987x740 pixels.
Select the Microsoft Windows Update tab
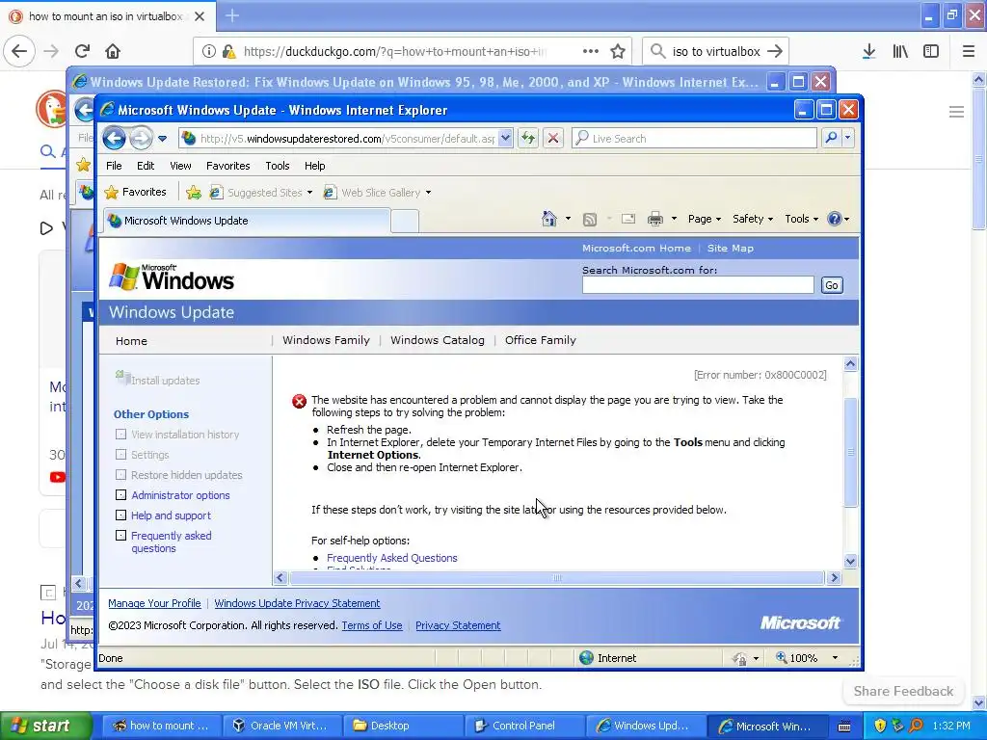click(246, 221)
